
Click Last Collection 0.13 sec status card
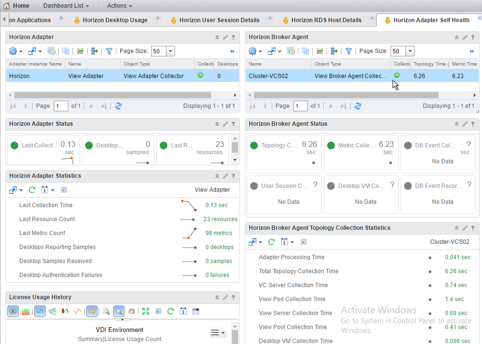43,149
